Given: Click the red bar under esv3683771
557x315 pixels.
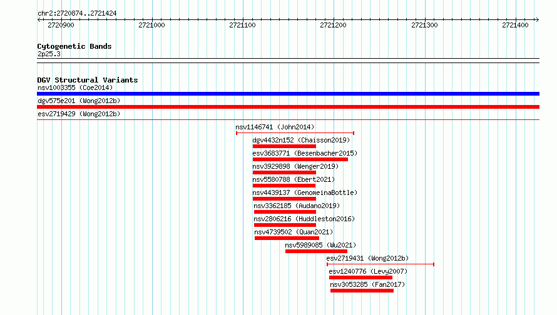Looking at the screenshot, I should (x=300, y=159).
